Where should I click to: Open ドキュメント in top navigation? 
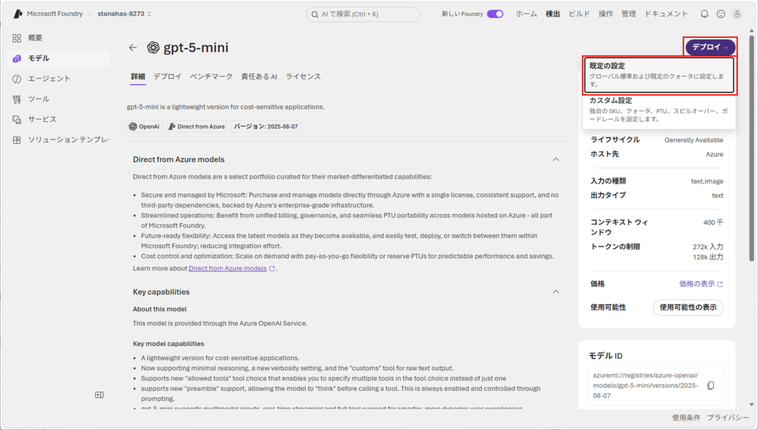coord(666,14)
